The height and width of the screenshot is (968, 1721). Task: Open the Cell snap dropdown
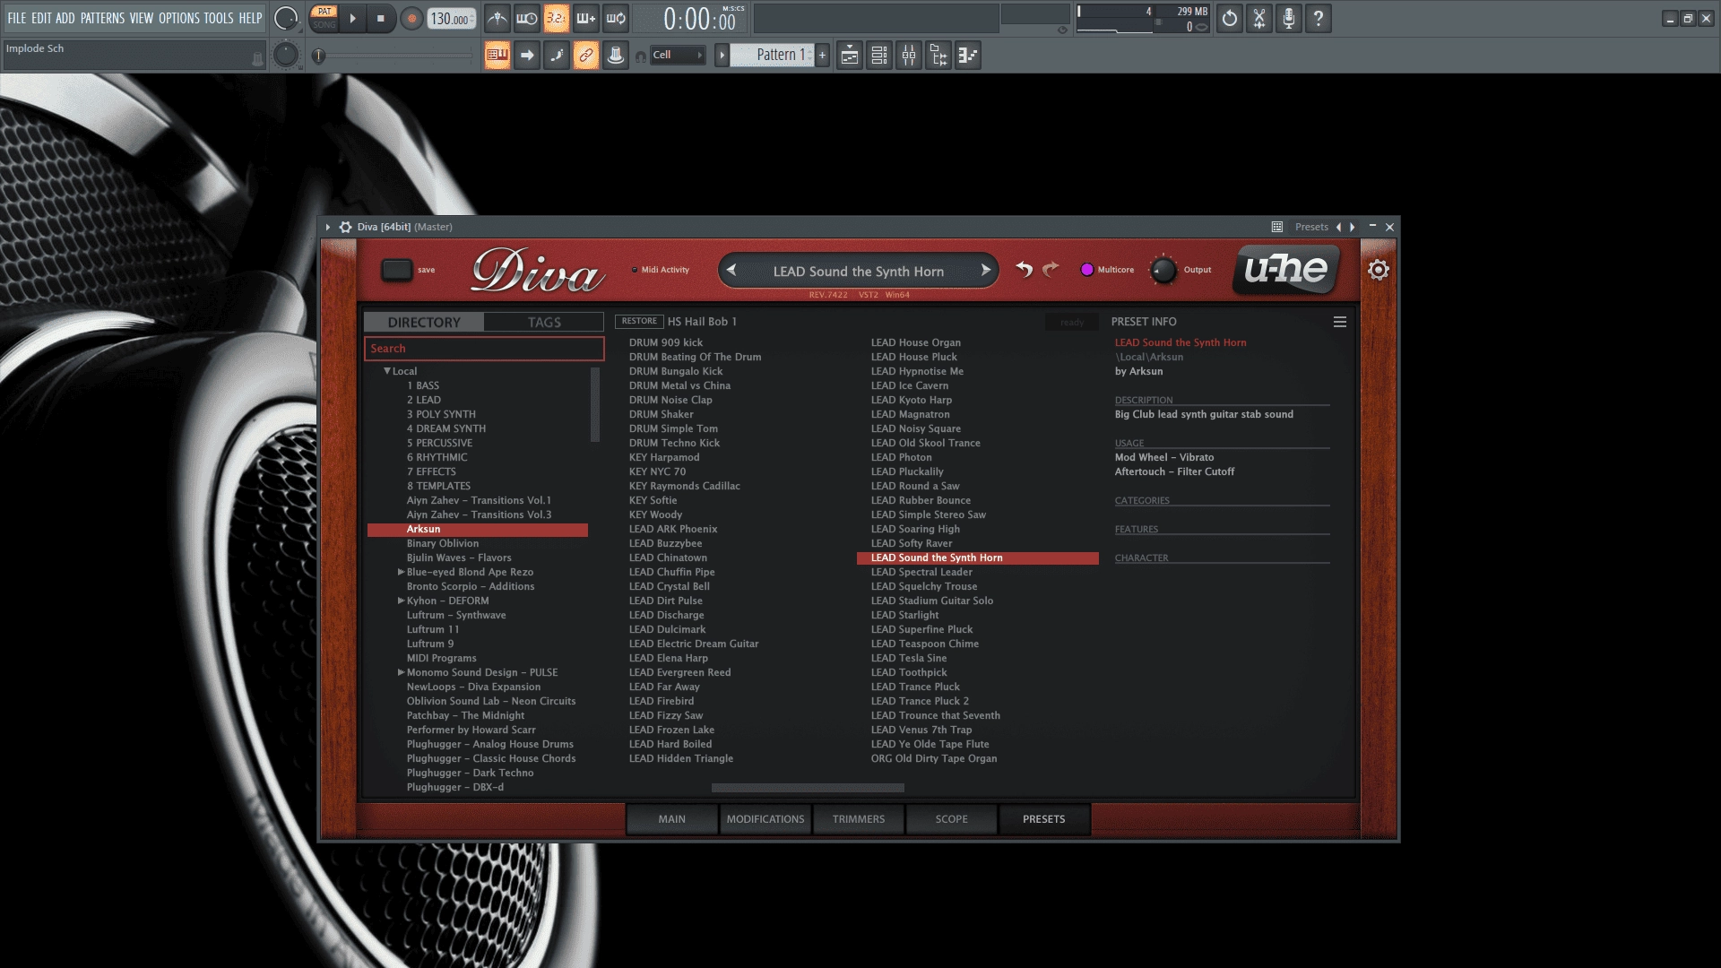coord(677,55)
